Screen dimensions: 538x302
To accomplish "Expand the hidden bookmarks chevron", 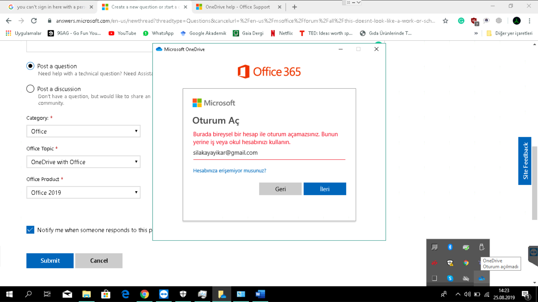I will pyautogui.click(x=476, y=33).
